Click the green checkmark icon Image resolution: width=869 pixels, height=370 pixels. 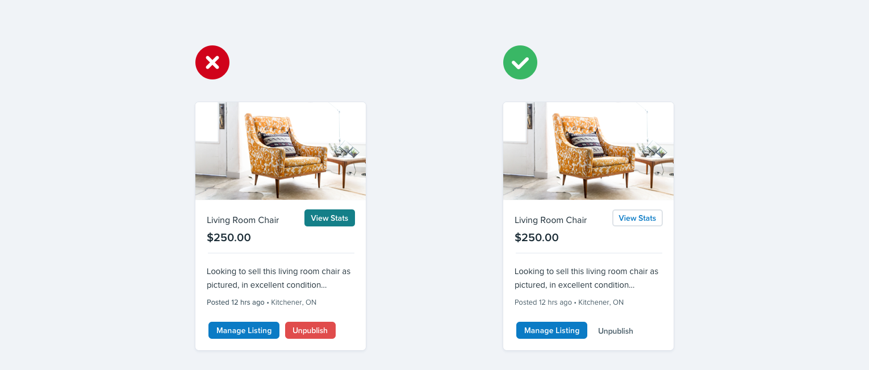pyautogui.click(x=520, y=62)
